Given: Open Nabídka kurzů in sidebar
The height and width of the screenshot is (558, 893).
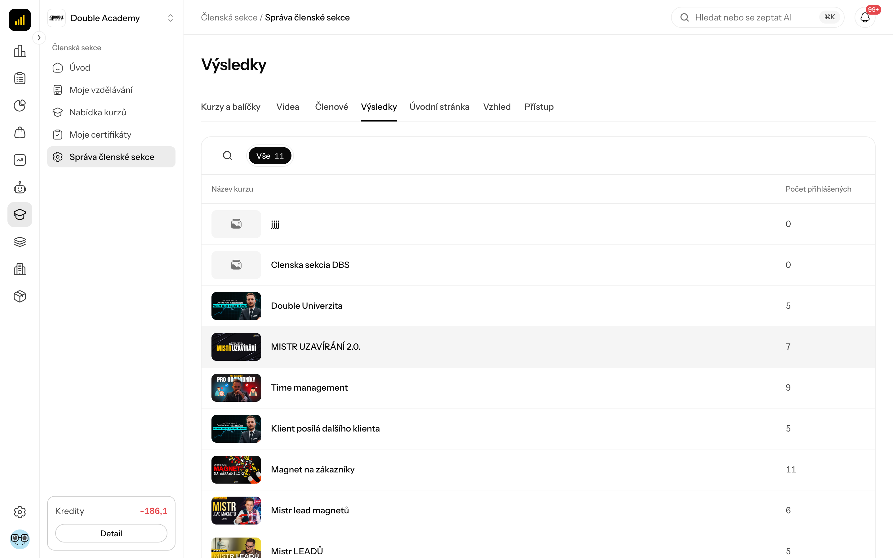Looking at the screenshot, I should 111,112.
